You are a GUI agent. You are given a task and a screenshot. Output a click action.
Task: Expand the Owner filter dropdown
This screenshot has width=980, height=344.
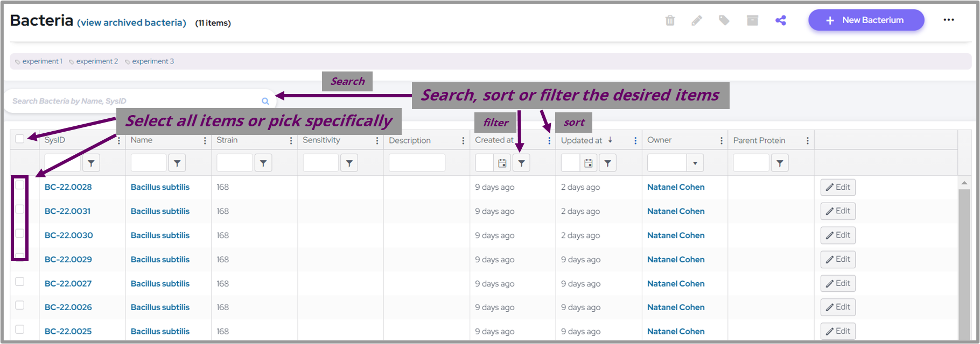tap(695, 163)
